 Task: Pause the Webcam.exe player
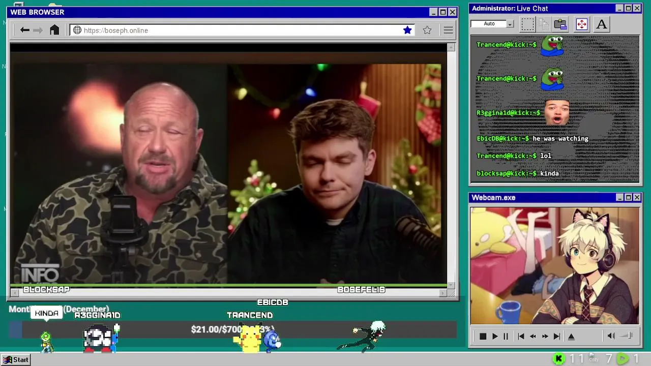pos(506,337)
